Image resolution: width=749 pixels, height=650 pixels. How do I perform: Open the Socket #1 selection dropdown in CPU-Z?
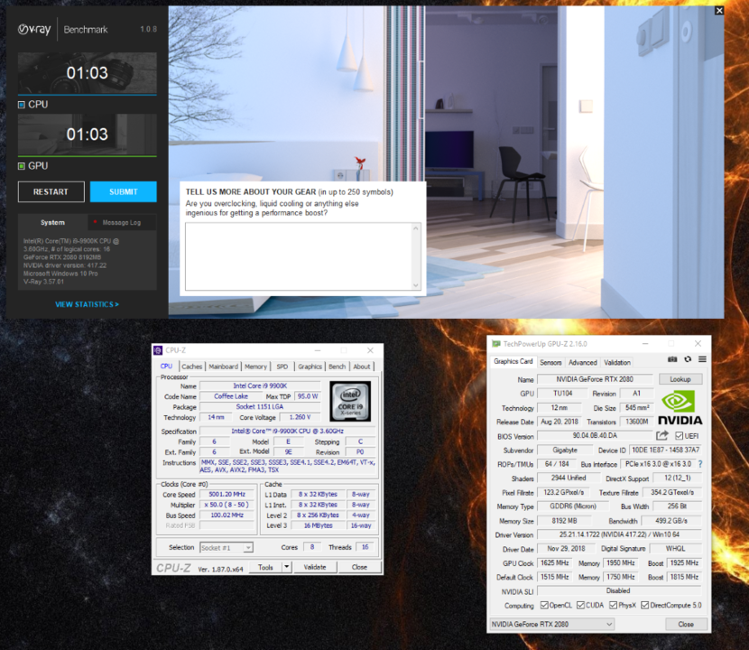227,548
